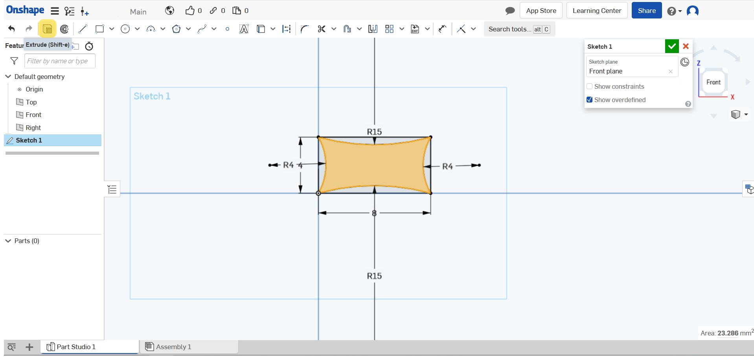Viewport: 754px width, 357px height.
Task: Click the Filter by name input field
Action: coord(60,61)
